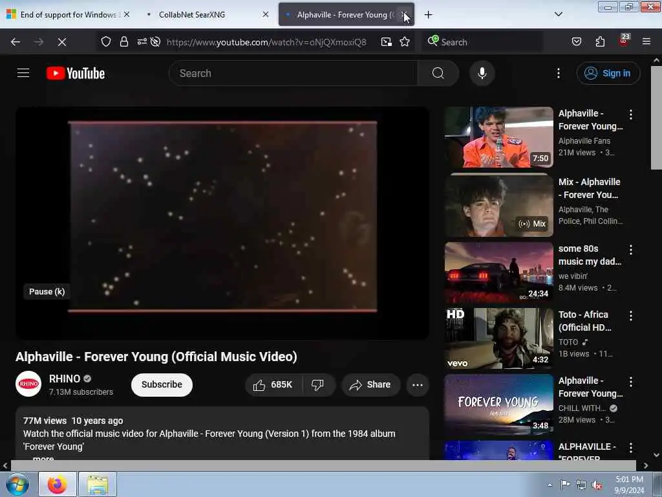Open Toto - Africa video title
Screen dimensions: 662x497
tap(584, 321)
